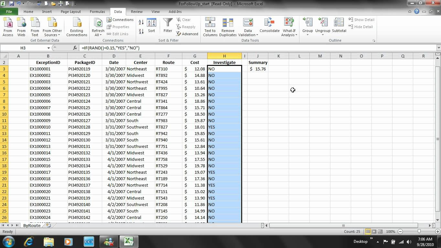The image size is (441, 248).
Task: Import data From Access
Action: (8, 27)
